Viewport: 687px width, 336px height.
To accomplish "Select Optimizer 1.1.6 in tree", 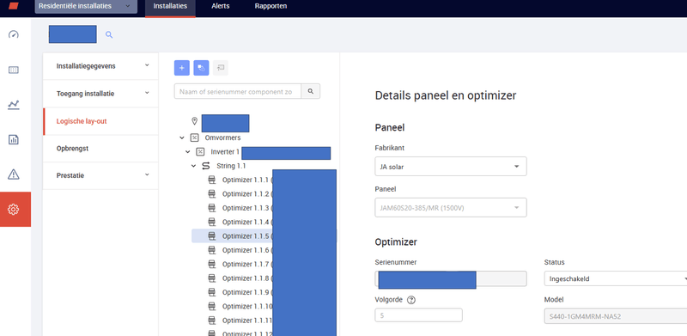I will tap(246, 250).
